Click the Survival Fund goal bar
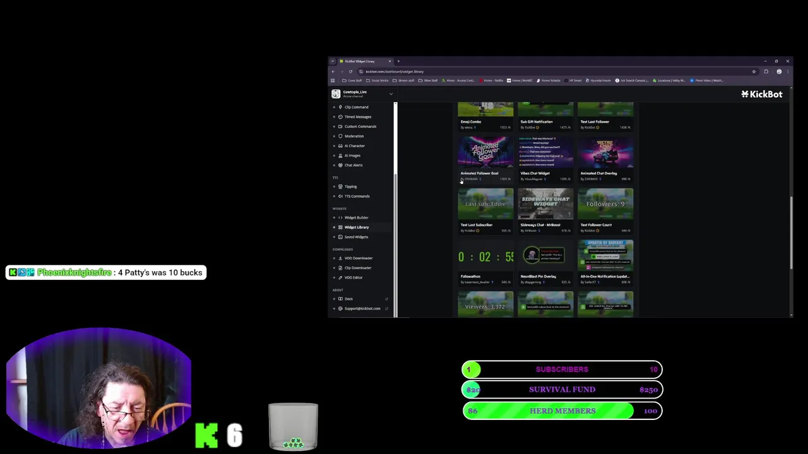 coord(562,390)
